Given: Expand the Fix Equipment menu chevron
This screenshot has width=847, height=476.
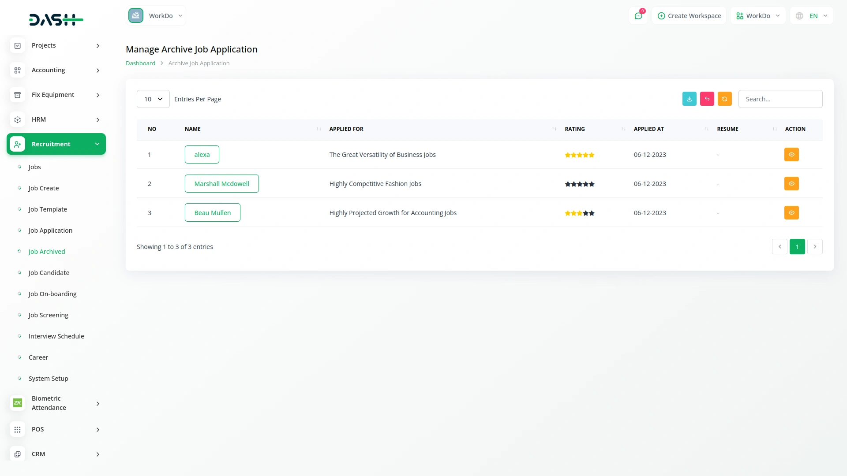Looking at the screenshot, I should [98, 95].
